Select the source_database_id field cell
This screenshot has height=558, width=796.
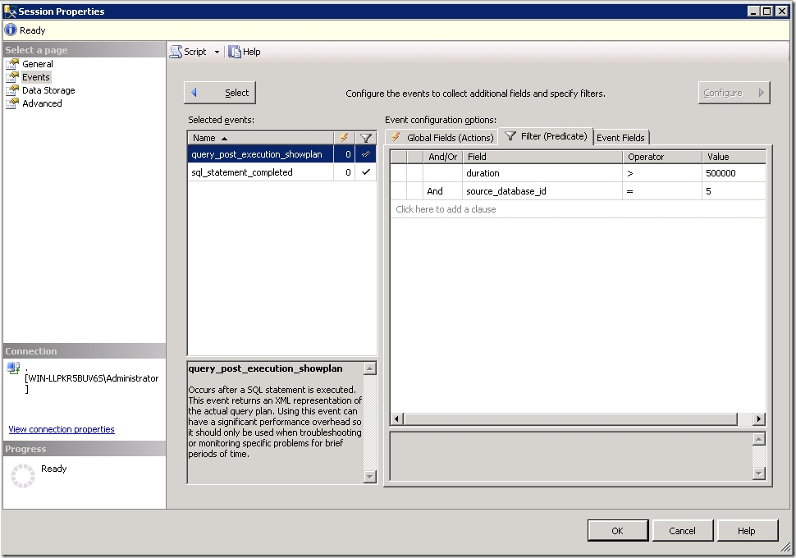click(542, 191)
